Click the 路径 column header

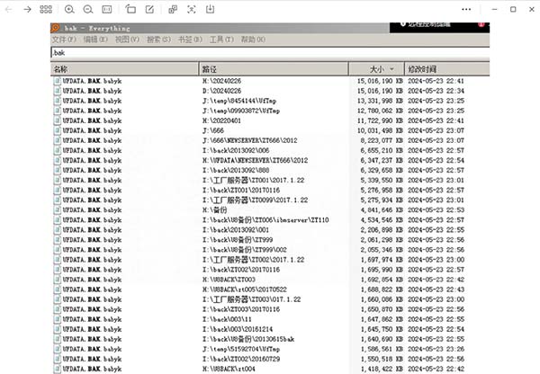pos(210,68)
